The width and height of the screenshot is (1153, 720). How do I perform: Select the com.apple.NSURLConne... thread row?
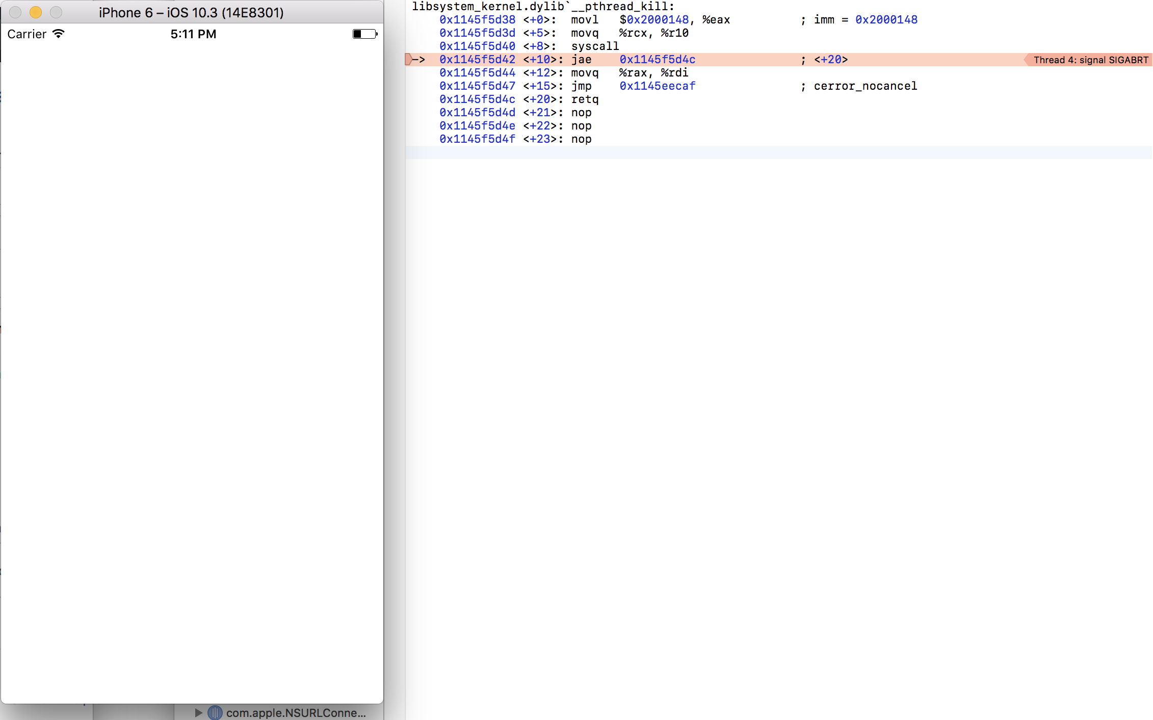[296, 712]
